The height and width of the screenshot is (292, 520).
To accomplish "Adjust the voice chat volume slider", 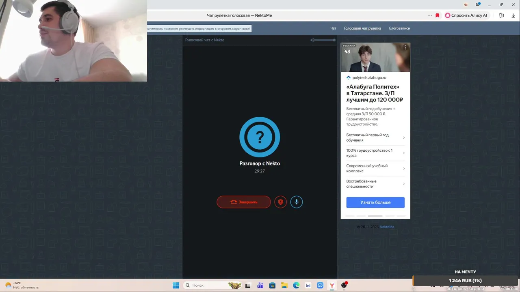I will click(x=325, y=40).
